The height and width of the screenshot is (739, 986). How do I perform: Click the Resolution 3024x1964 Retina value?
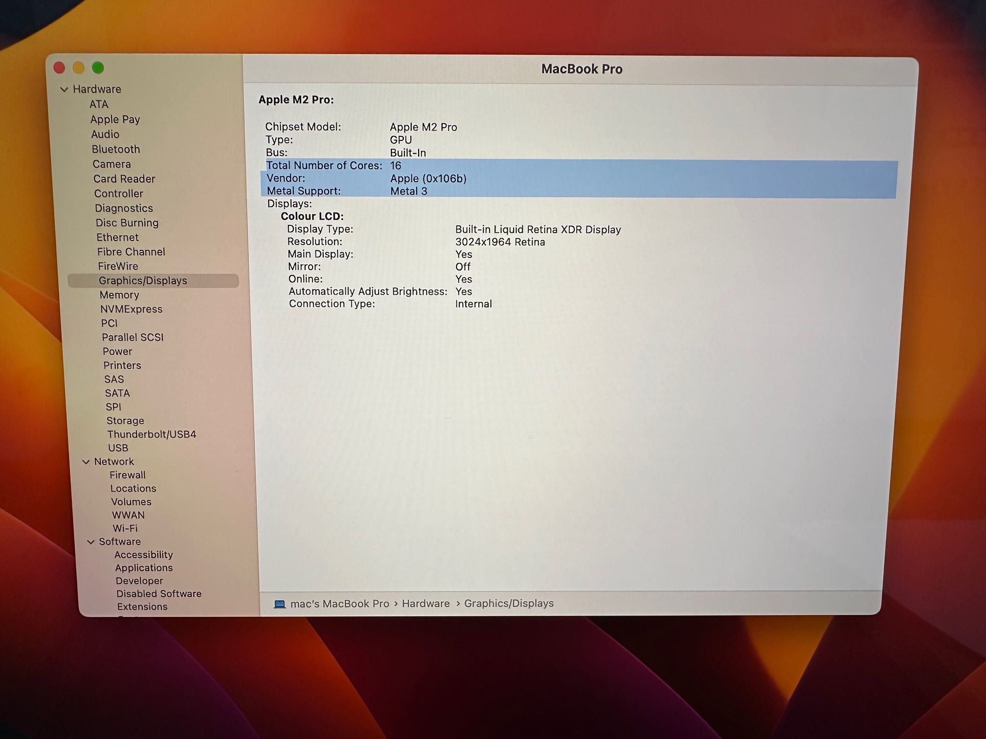pyautogui.click(x=500, y=242)
